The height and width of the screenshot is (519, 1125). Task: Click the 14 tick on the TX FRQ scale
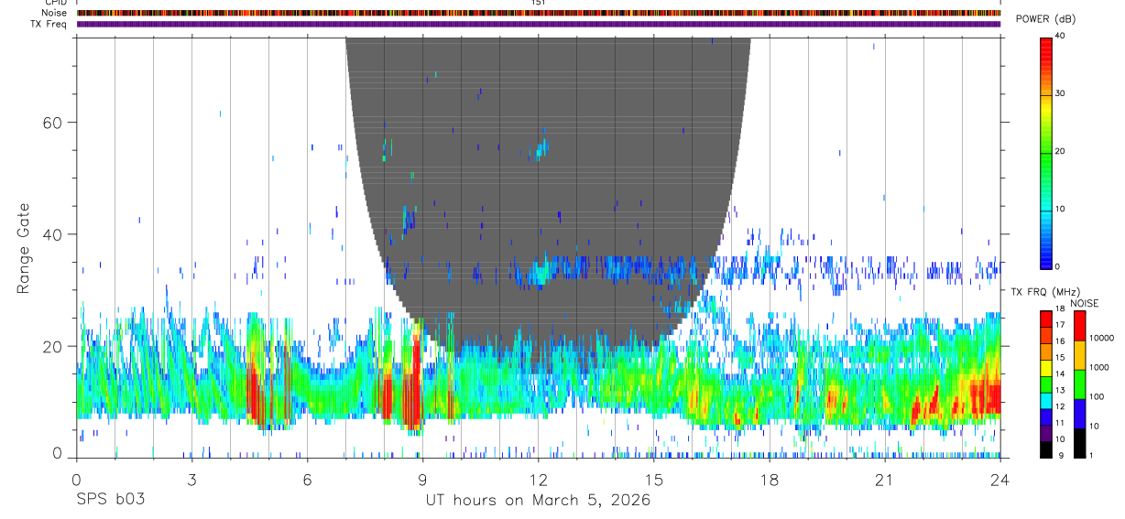(1060, 374)
